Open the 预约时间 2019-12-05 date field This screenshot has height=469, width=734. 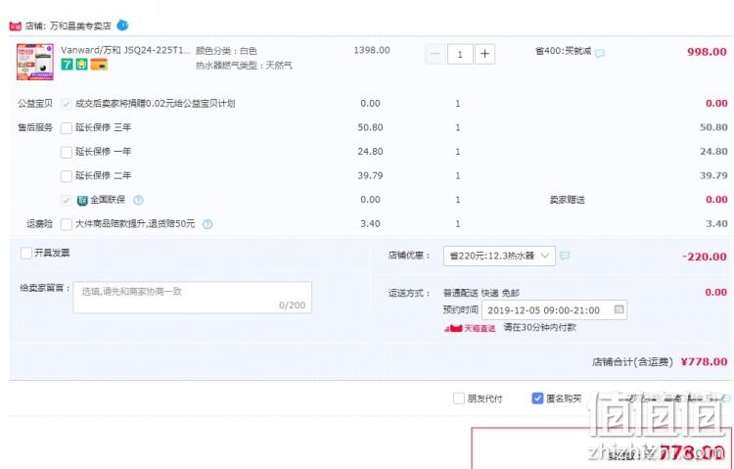pyautogui.click(x=554, y=310)
